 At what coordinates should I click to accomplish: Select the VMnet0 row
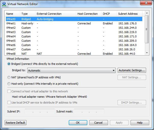point(74,19)
